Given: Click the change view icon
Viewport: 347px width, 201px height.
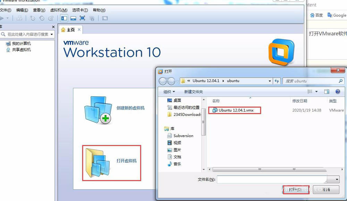Looking at the screenshot, I should [x=310, y=91].
